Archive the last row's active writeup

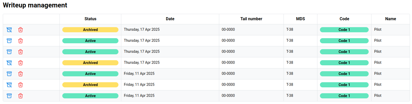tap(9, 96)
